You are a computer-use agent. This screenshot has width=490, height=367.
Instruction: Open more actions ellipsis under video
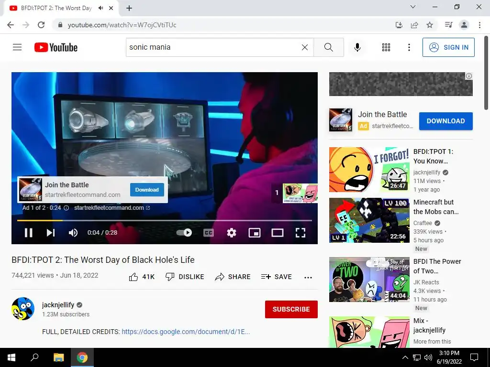[x=308, y=277]
